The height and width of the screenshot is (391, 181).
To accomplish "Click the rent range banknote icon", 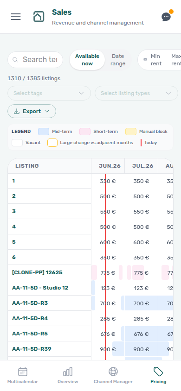I will coord(145,60).
